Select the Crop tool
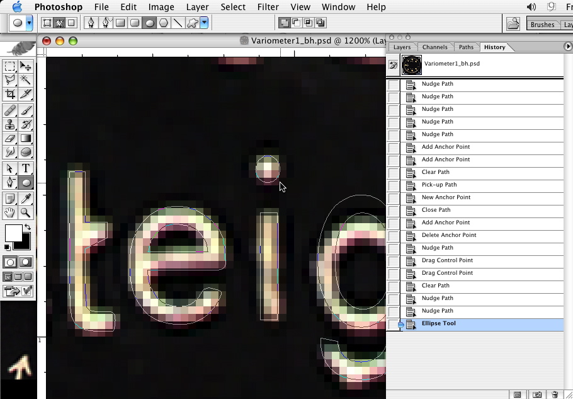 tap(10, 94)
